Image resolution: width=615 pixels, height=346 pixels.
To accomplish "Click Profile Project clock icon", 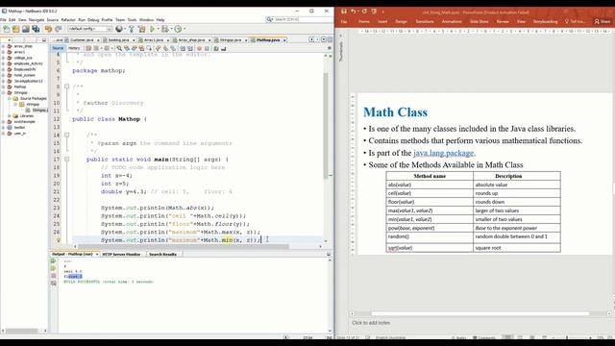I will (x=178, y=29).
